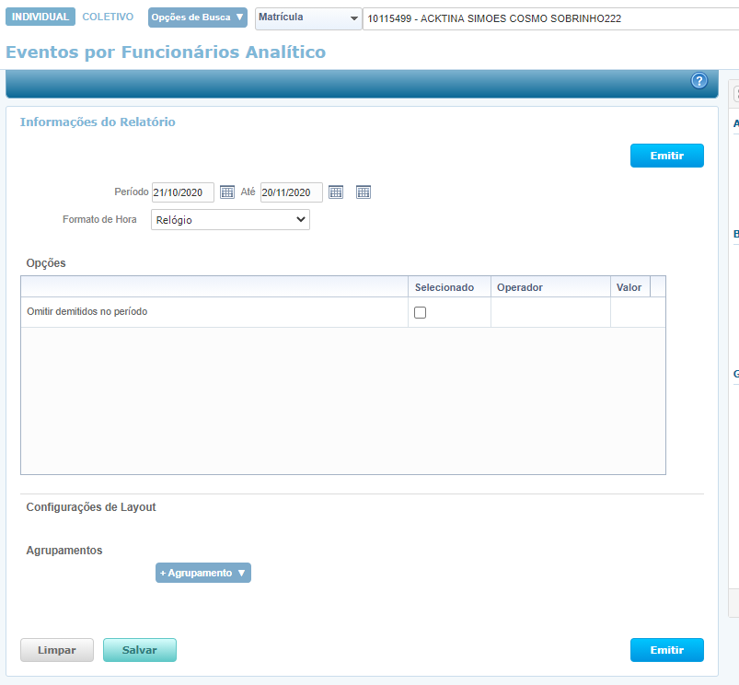Click the Período start date field

coord(182,192)
